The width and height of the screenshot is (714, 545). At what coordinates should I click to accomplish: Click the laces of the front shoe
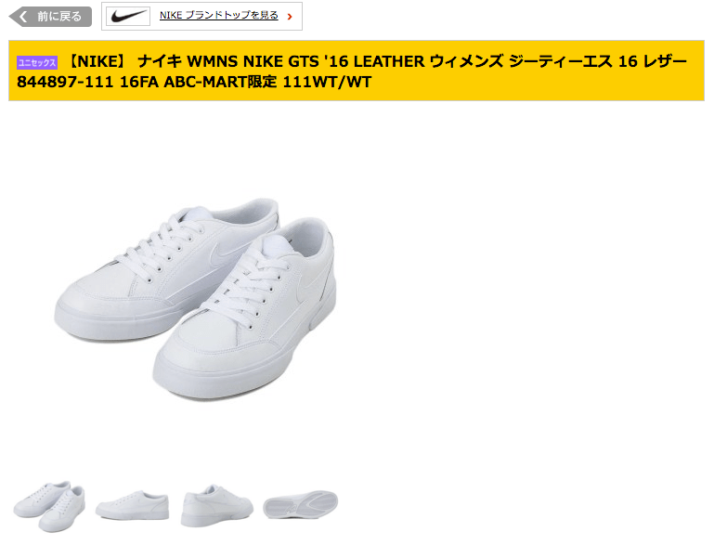pos(248,292)
